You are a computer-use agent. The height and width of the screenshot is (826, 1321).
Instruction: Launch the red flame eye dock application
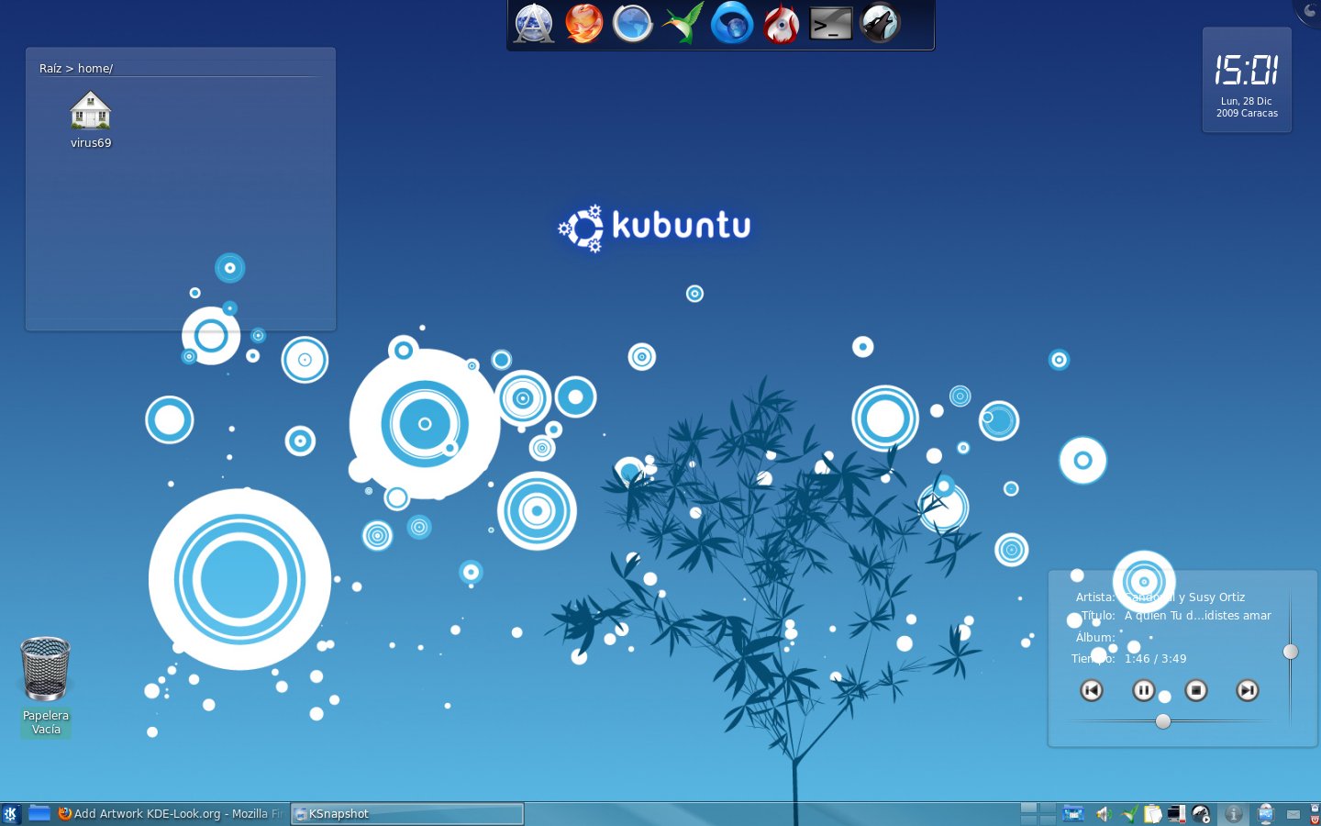(x=782, y=24)
